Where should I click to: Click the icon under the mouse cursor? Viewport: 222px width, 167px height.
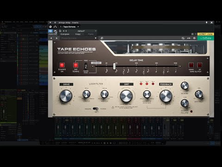(55, 31)
